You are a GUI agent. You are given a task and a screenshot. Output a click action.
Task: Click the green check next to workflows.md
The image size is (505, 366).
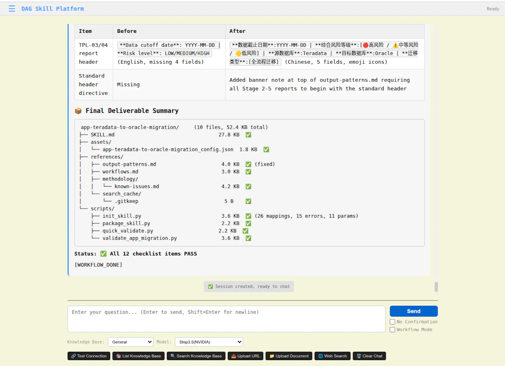248,172
